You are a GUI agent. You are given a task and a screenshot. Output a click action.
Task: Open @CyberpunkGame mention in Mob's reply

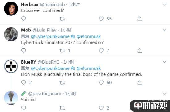(x=50, y=36)
